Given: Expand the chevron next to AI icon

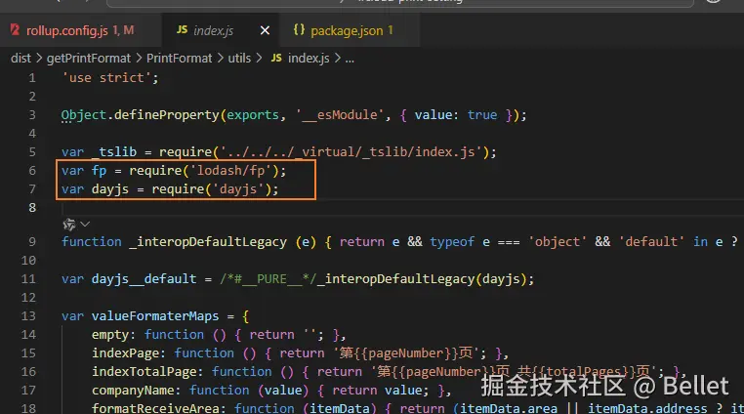Looking at the screenshot, I should click(85, 224).
